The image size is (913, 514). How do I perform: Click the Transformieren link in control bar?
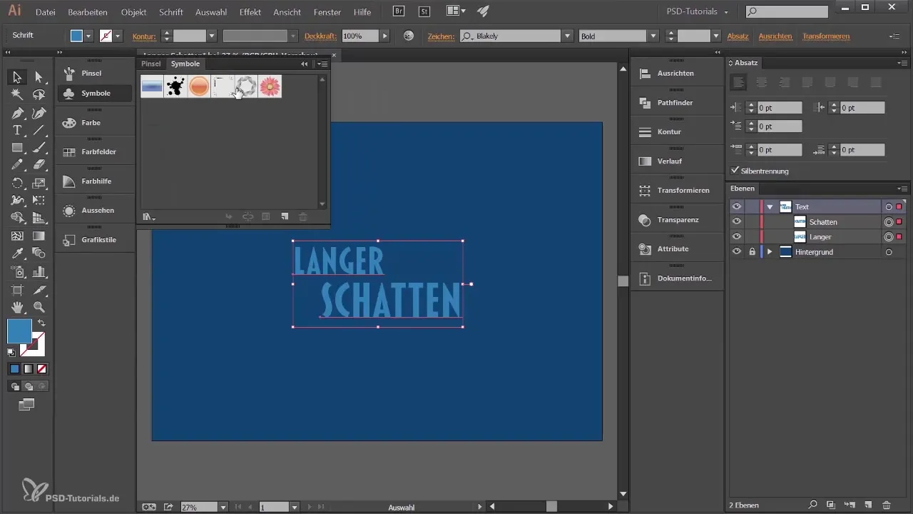pyautogui.click(x=826, y=36)
